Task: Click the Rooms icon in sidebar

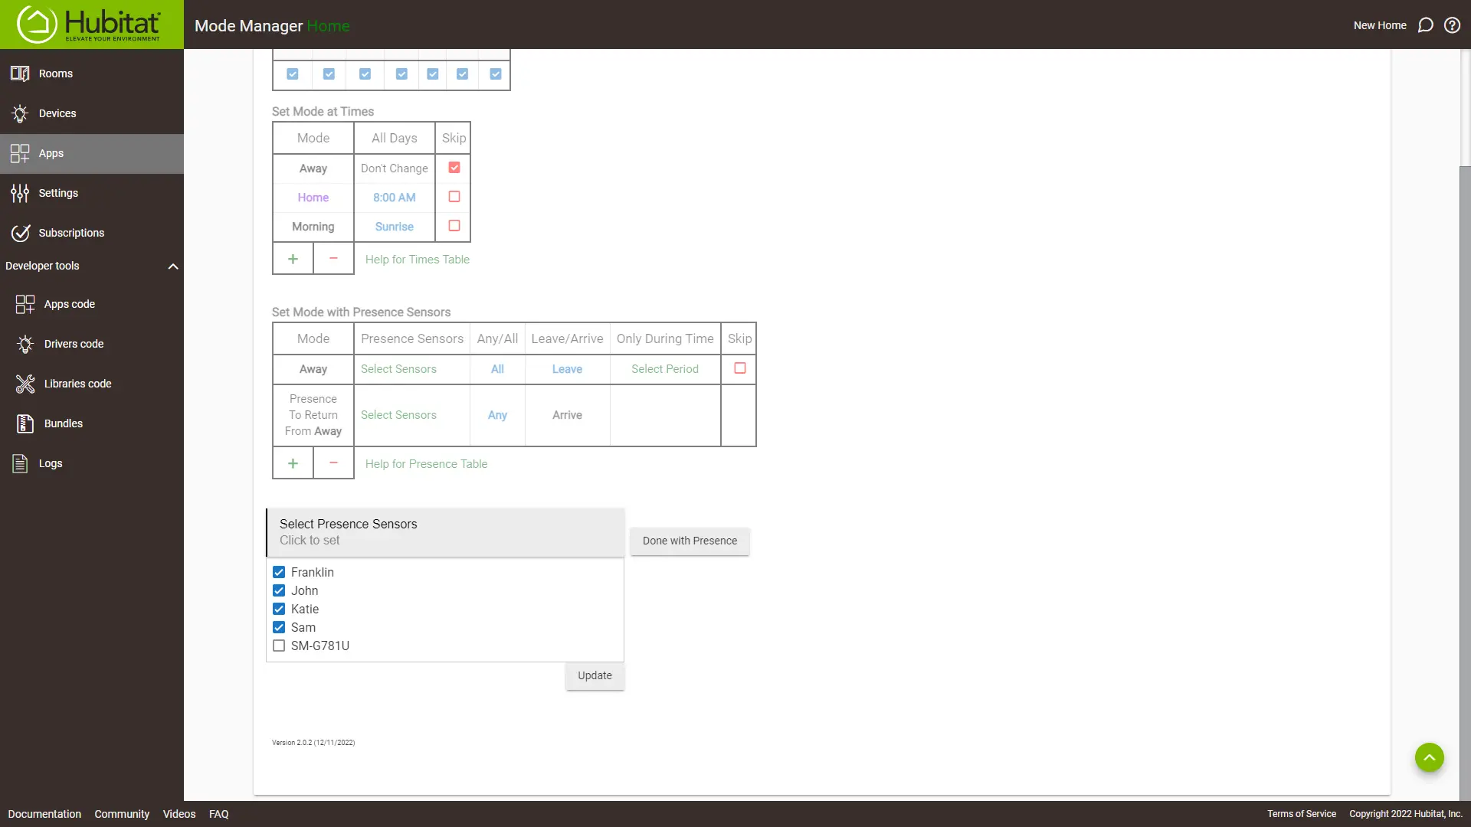Action: (20, 73)
